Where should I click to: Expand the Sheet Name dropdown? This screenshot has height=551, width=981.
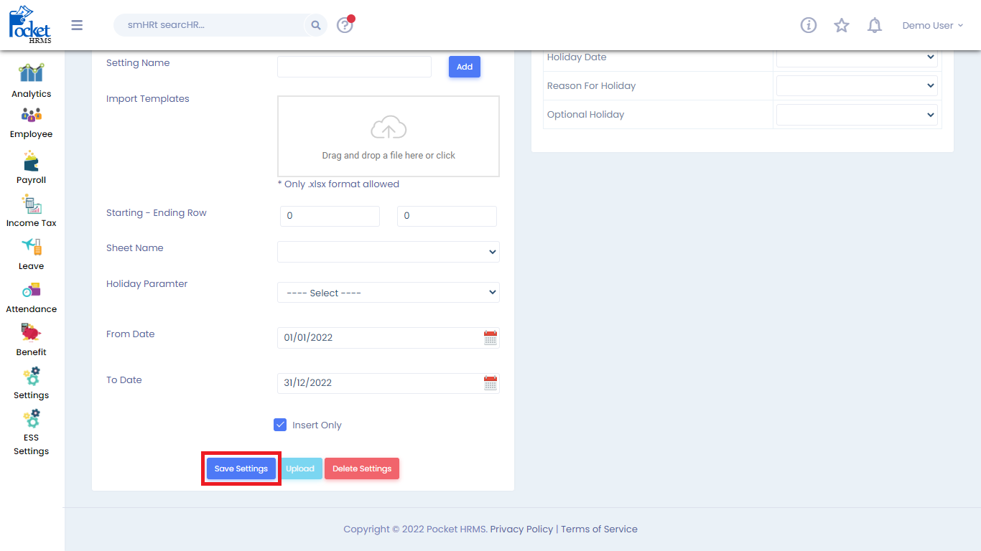click(x=389, y=252)
